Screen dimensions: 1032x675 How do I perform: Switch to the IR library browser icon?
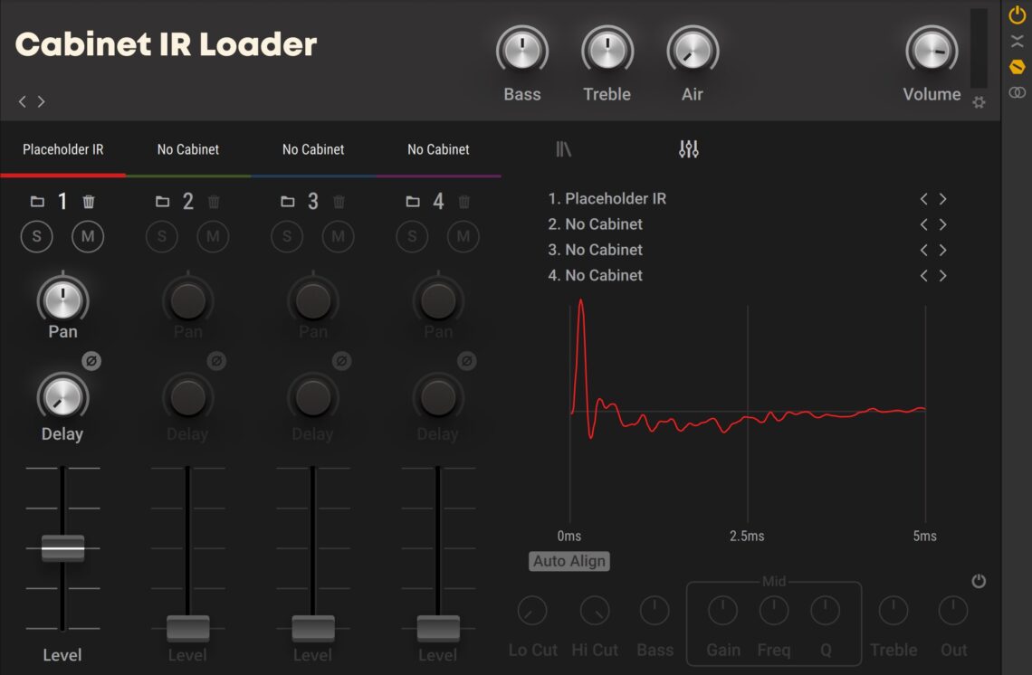(563, 149)
